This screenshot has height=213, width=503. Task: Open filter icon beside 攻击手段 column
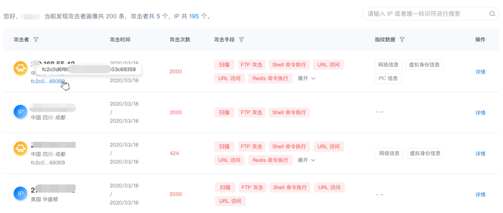(x=242, y=39)
